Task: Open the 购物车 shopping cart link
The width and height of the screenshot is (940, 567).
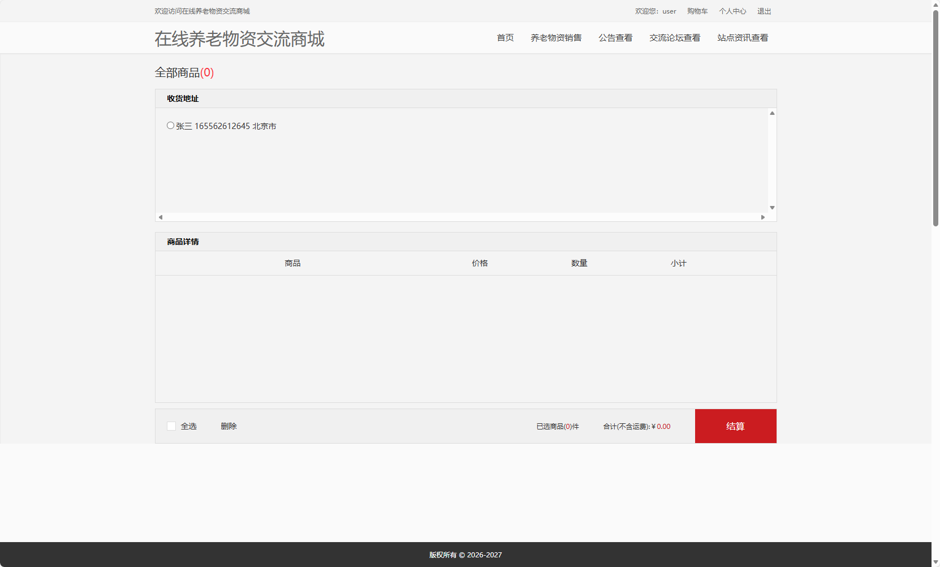Action: (x=697, y=11)
